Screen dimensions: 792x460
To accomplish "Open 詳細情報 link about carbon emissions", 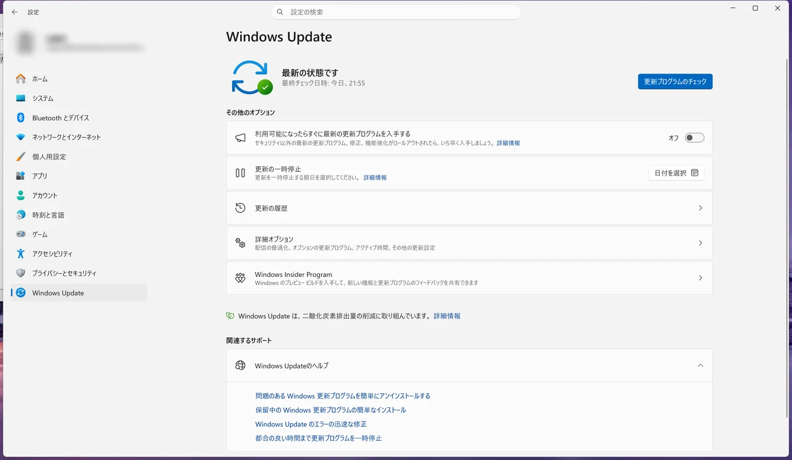I will pos(447,316).
